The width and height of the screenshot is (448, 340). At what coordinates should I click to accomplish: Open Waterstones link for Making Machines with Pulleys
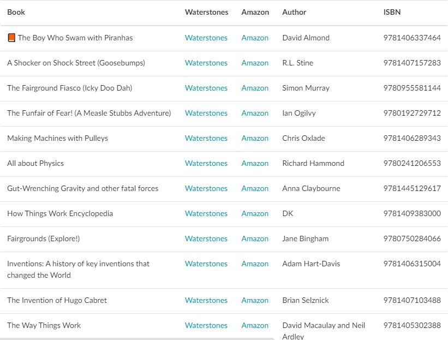206,138
